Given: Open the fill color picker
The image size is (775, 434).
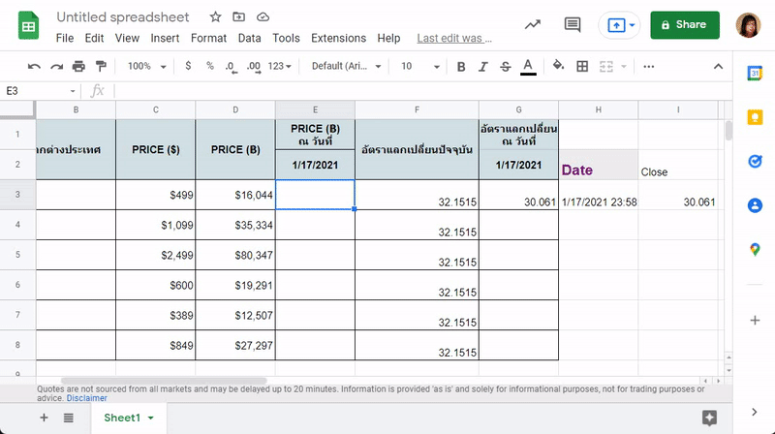Looking at the screenshot, I should click(x=558, y=66).
